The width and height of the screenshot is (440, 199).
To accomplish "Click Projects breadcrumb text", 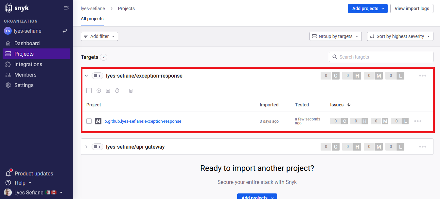I will pos(126,9).
